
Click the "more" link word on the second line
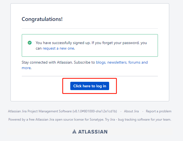point(26,68)
